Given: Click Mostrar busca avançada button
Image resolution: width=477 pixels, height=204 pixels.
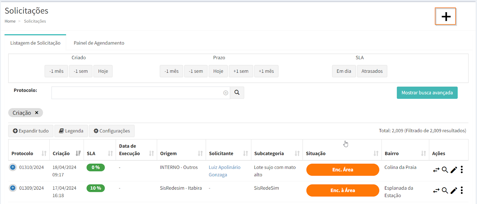Looking at the screenshot, I should tap(427, 93).
